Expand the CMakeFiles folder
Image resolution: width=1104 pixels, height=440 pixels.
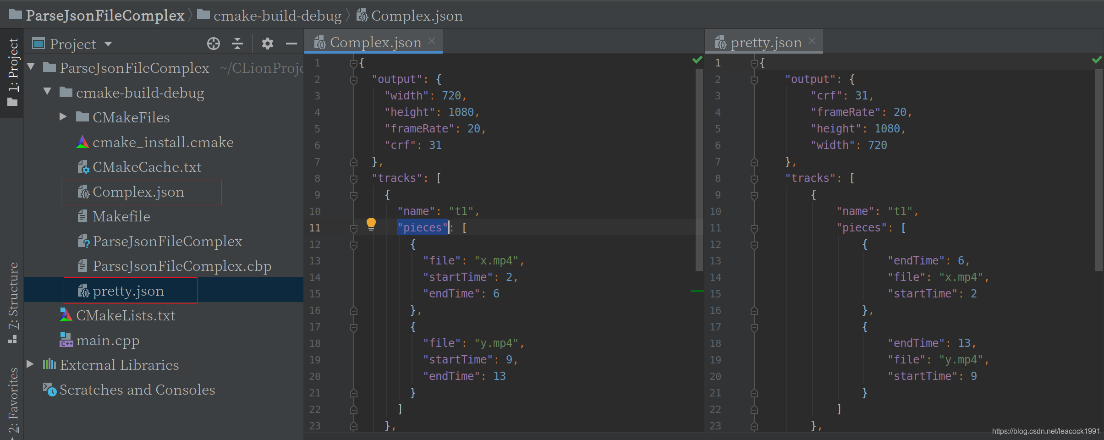(63, 116)
